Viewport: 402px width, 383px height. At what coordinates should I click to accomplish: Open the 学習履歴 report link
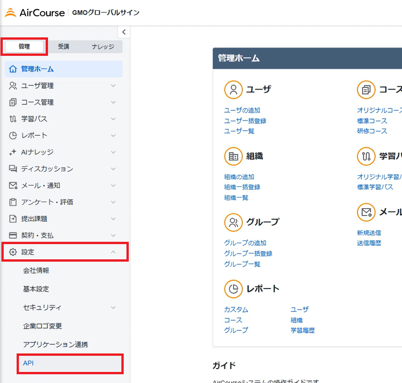[x=302, y=330]
